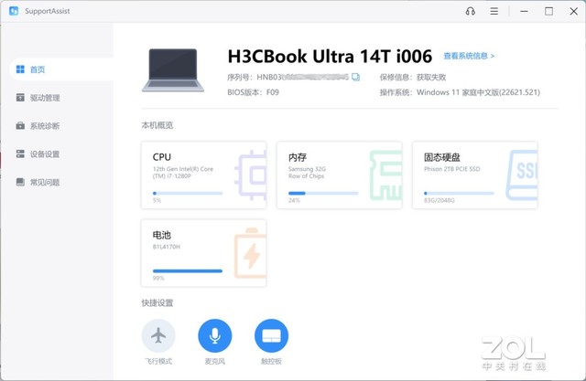Open the hamburger menu icon
The width and height of the screenshot is (586, 381).
click(x=494, y=11)
